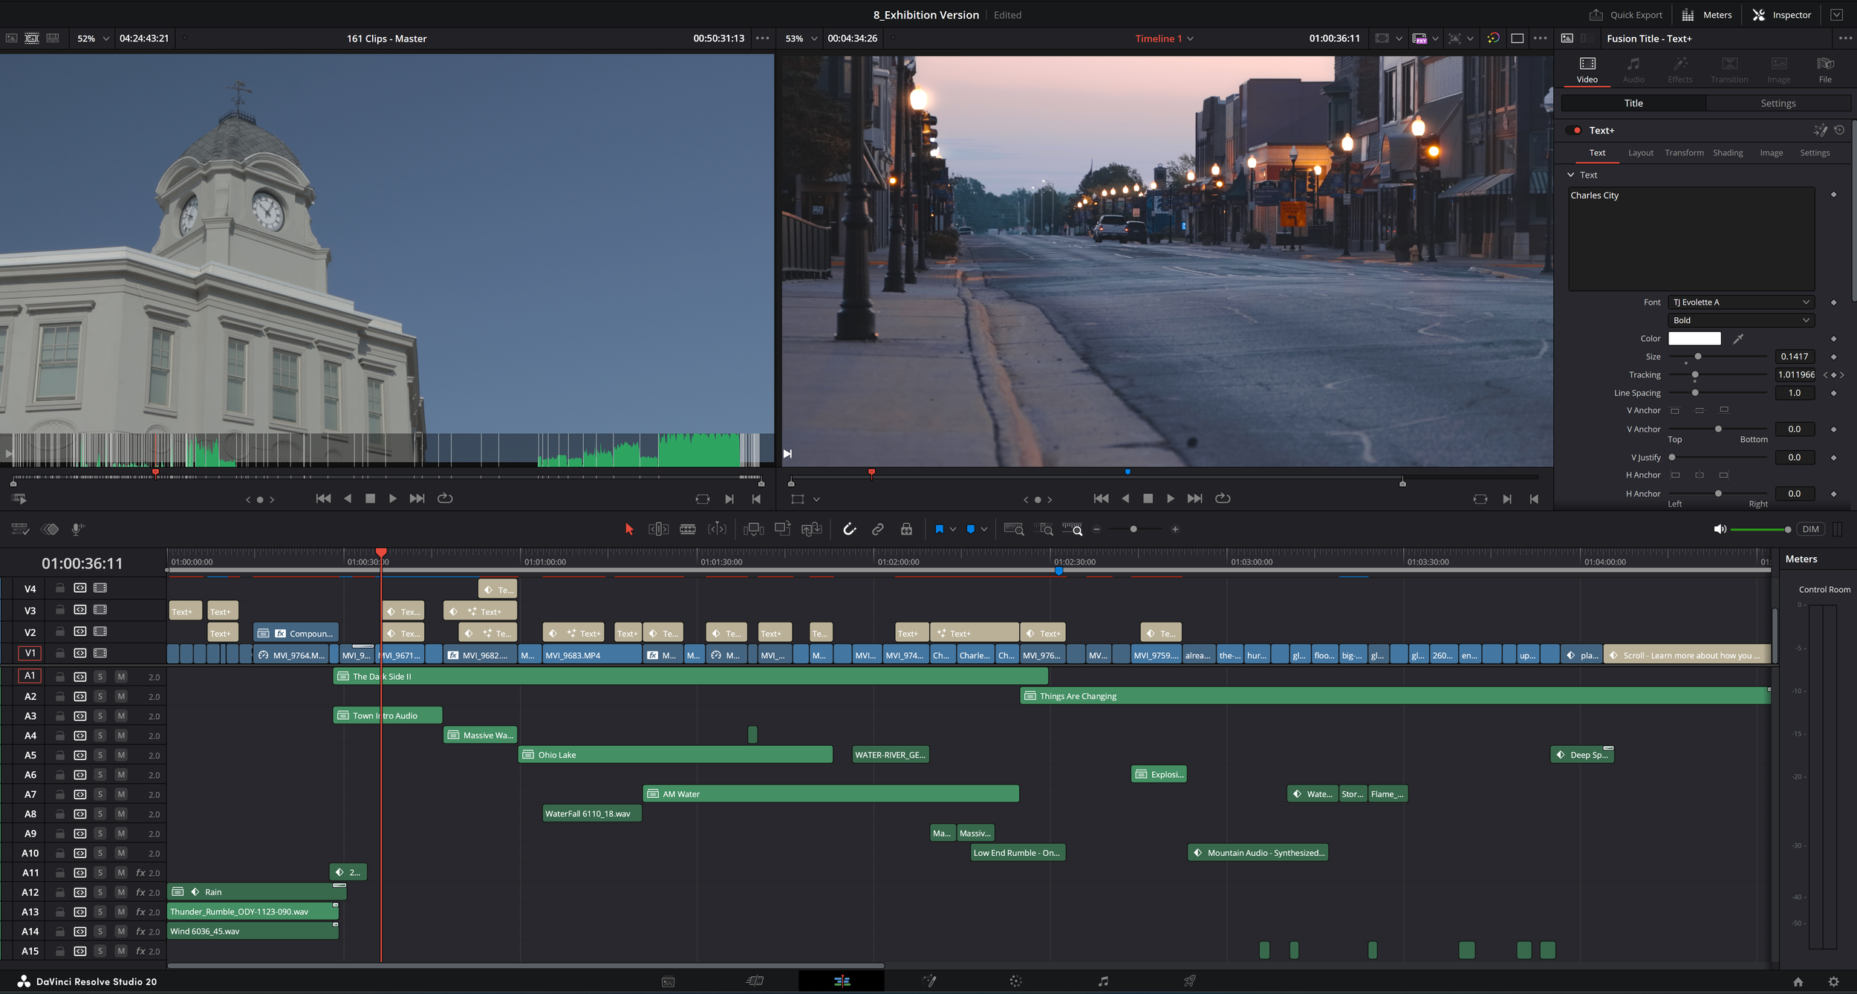
Task: Open the Settings tab beside Title
Action: tap(1778, 103)
